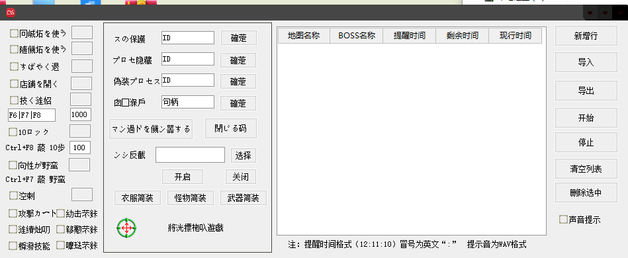Enable the 10ロック checkbox
Viewport: 628px width, 258px height.
(13, 132)
